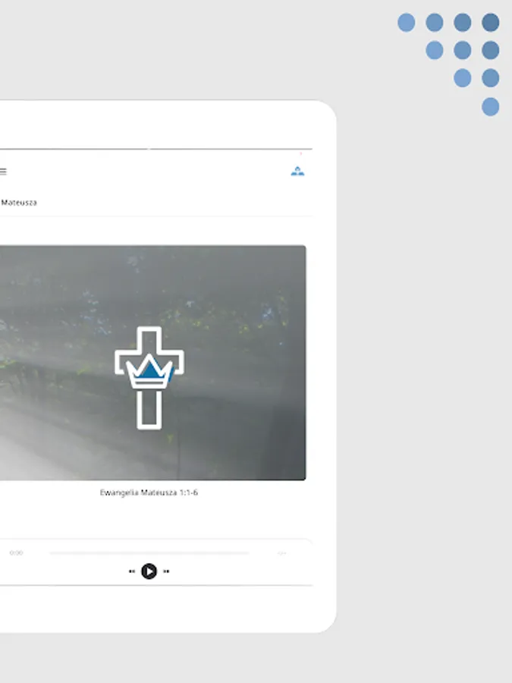Click the 'Mateusza' header text
The width and height of the screenshot is (512, 683).
pos(19,203)
